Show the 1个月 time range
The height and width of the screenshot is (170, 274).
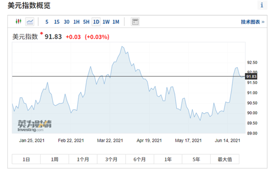tap(83, 159)
